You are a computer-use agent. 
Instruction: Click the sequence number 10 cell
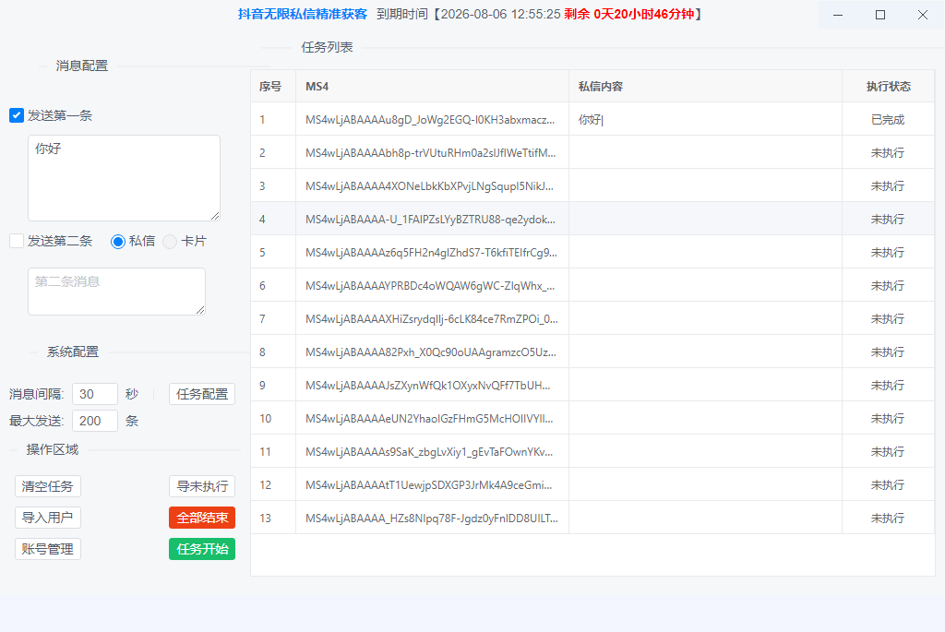point(273,418)
